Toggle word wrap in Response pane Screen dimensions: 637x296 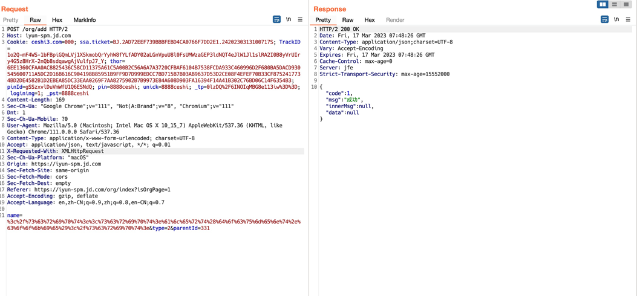click(x=604, y=19)
